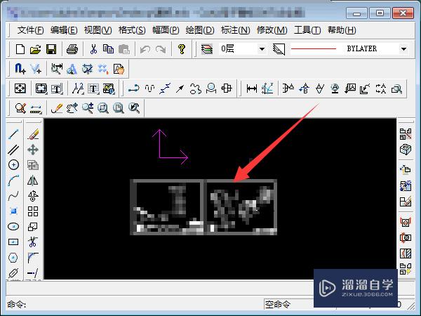
Task: Select the spline curve tool
Action: pos(13,196)
